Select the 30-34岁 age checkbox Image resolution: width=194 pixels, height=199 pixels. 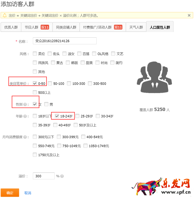tap(98, 116)
